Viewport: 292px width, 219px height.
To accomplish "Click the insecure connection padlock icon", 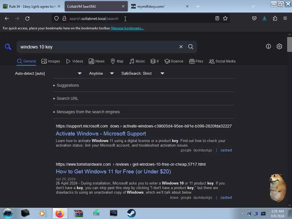I will tap(64, 18).
